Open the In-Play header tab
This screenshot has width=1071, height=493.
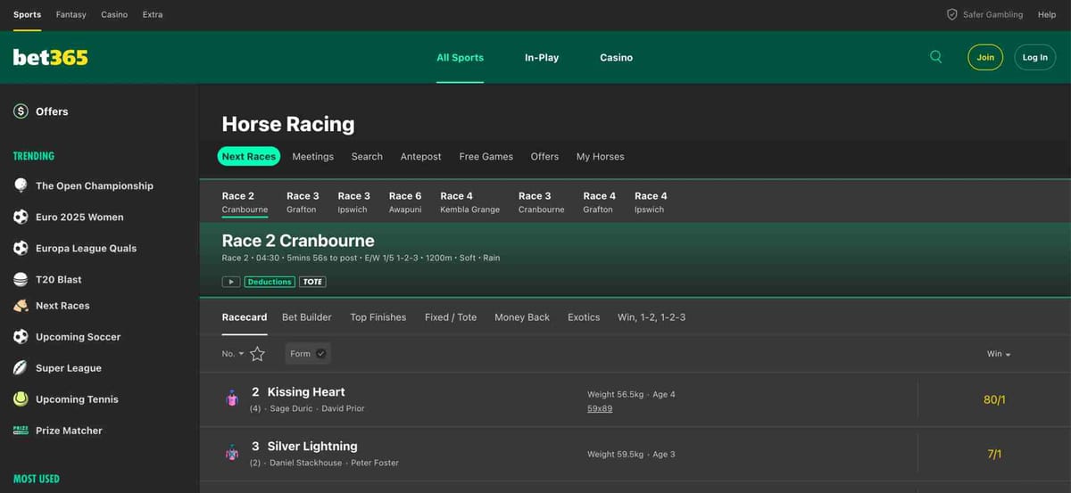point(542,57)
